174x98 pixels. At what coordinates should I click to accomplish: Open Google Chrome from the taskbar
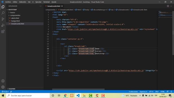tap(65, 96)
